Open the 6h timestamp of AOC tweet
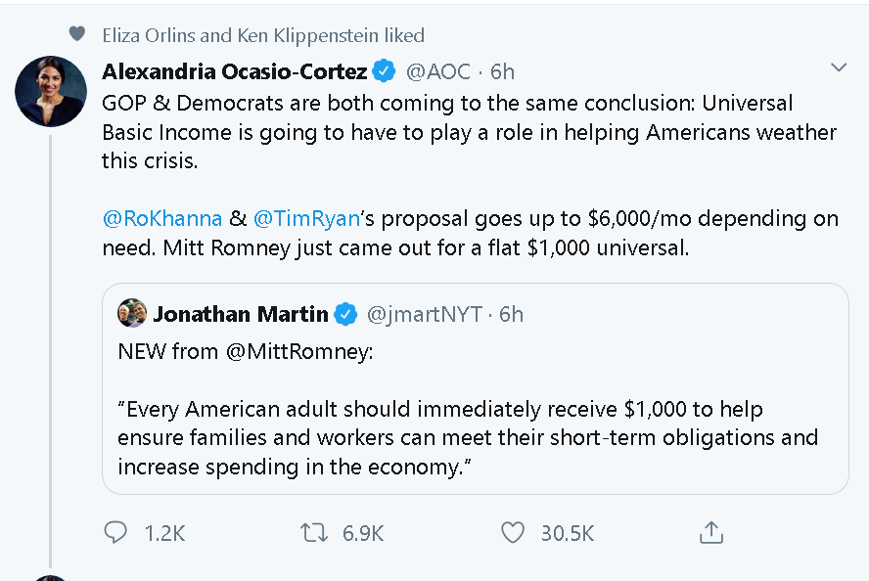 (x=502, y=71)
